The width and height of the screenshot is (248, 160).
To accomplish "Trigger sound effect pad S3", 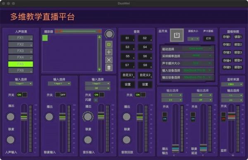I will point(127,47).
